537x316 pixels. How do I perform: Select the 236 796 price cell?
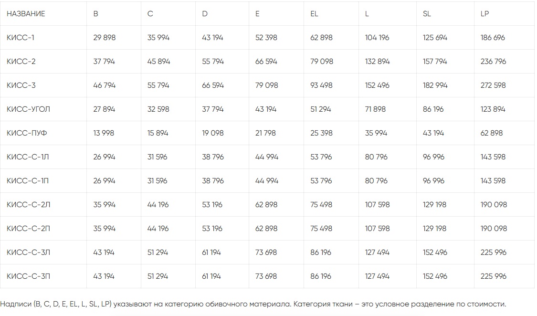[493, 62]
